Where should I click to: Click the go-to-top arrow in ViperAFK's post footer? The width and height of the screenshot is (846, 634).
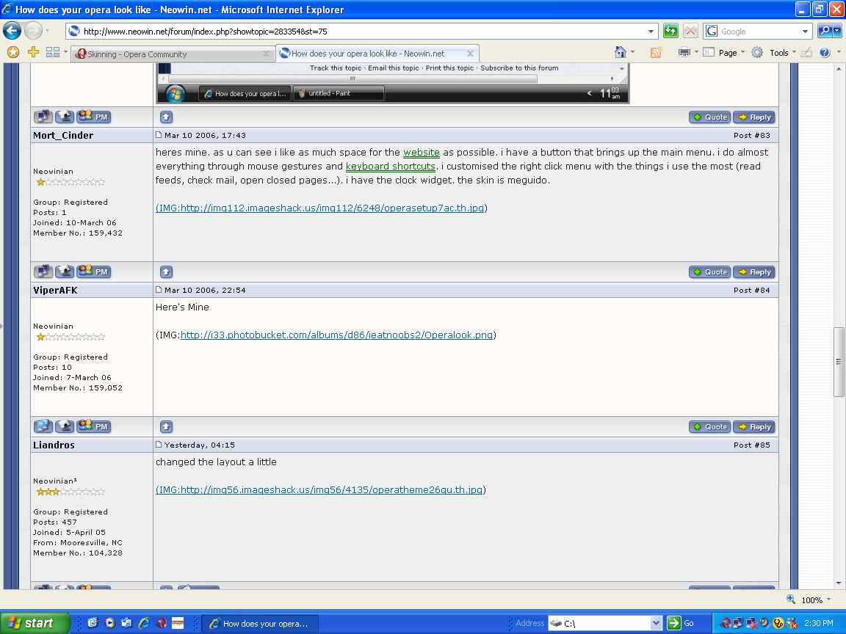[166, 426]
